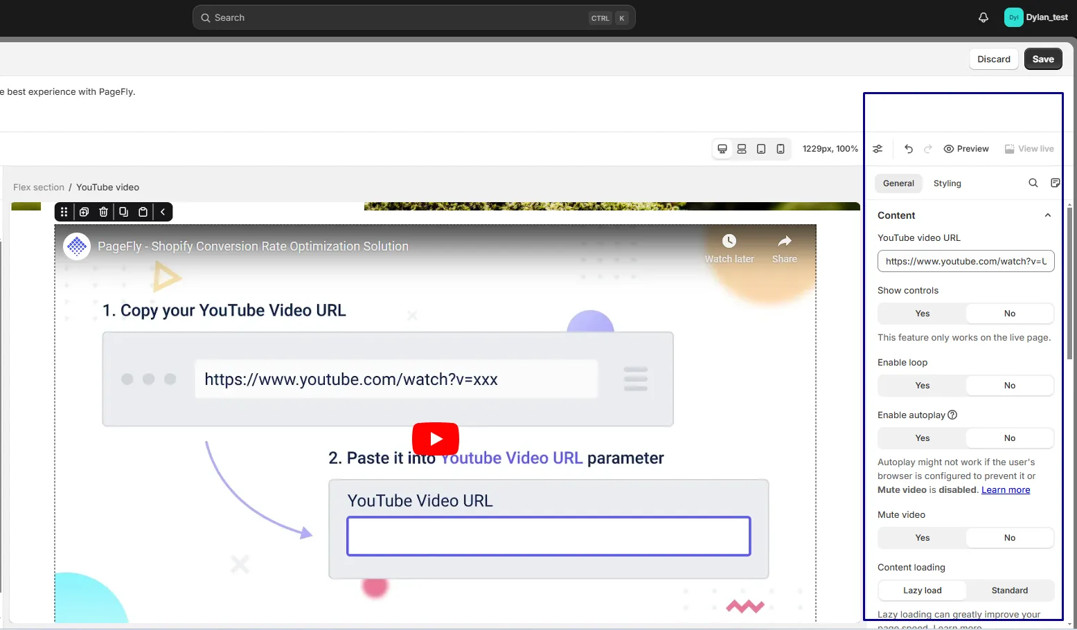Choose Standard content loading
Screen dimensions: 1077x630
click(1010, 591)
